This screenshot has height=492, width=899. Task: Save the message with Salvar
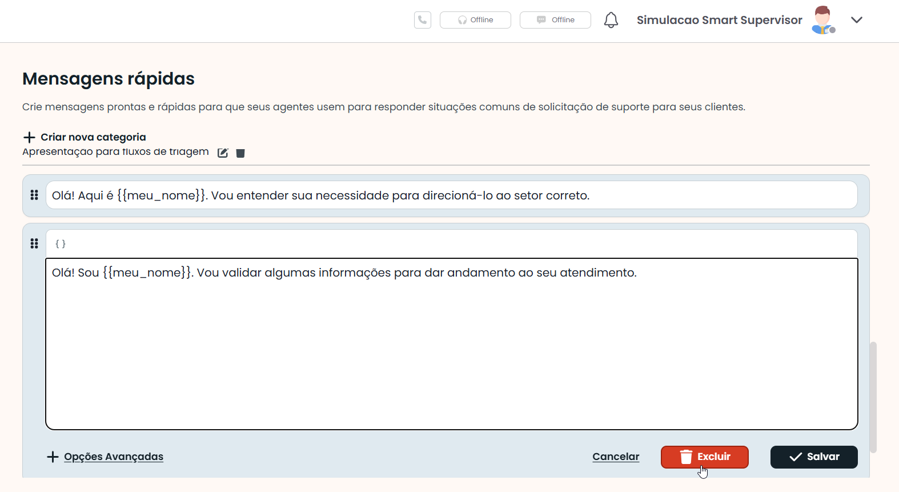(x=813, y=457)
